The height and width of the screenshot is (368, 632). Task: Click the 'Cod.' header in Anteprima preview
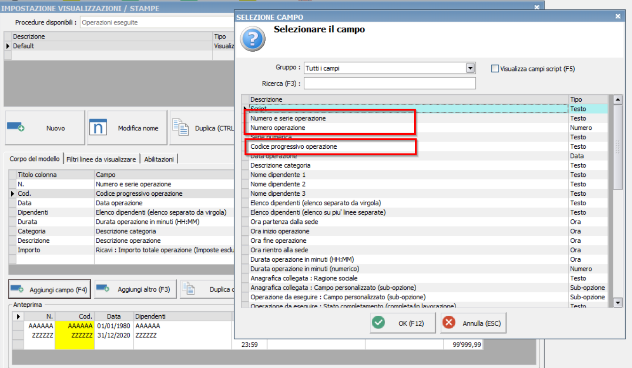tap(75, 317)
